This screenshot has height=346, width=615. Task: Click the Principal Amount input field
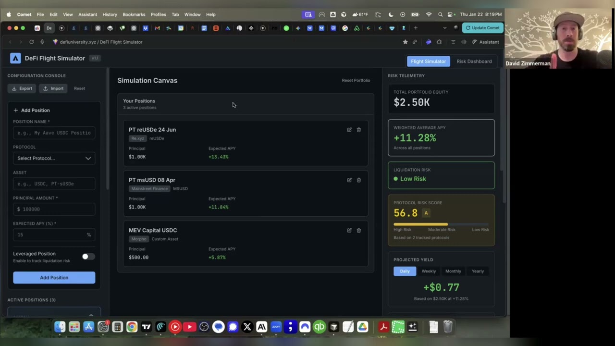point(54,209)
